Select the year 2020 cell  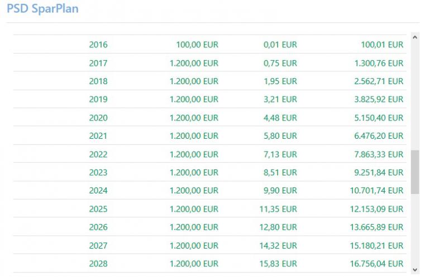98,118
